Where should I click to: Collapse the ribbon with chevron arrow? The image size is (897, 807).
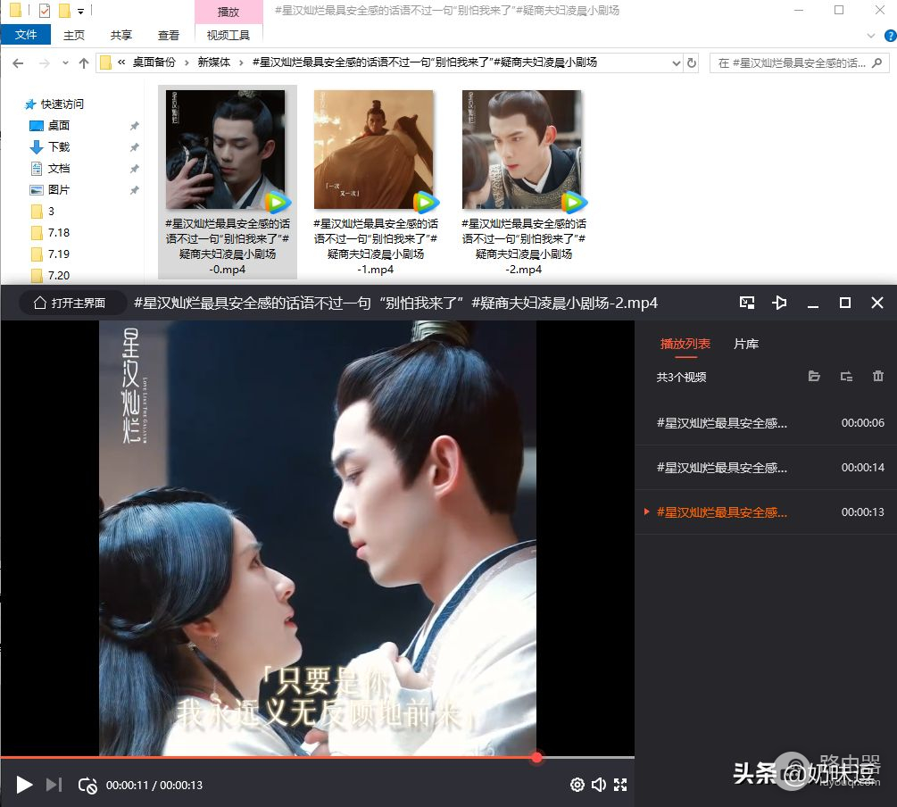coord(871,36)
